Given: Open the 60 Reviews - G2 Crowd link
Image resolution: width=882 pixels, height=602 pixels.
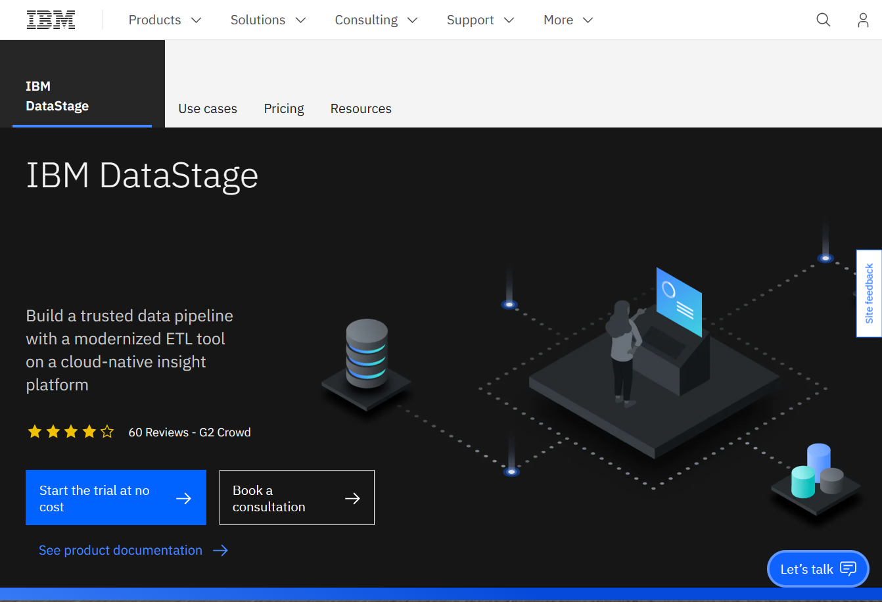Looking at the screenshot, I should tap(189, 432).
